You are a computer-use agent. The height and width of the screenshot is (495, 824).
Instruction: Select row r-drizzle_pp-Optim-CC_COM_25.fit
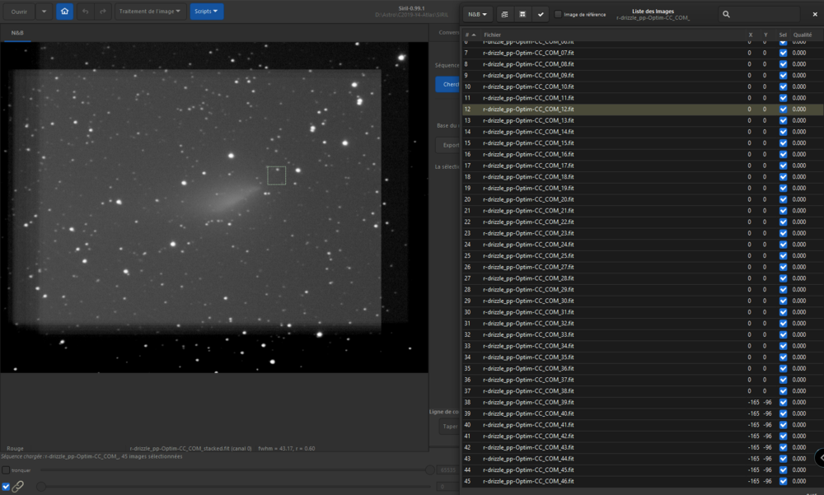(x=528, y=255)
